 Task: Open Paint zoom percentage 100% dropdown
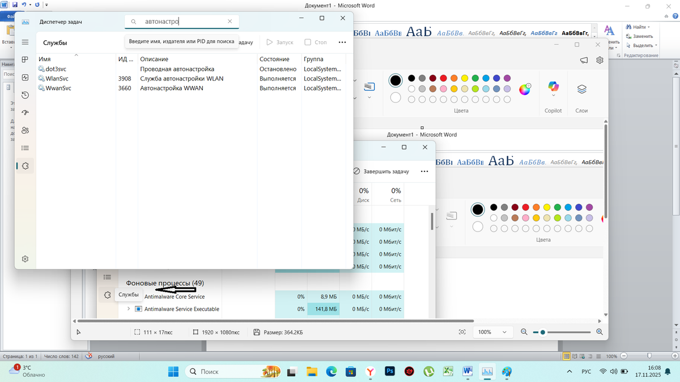click(492, 332)
